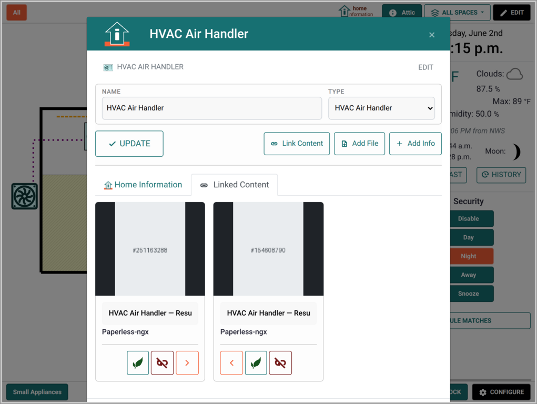537x404 pixels.
Task: Open weather HISTORY
Action: [501, 175]
